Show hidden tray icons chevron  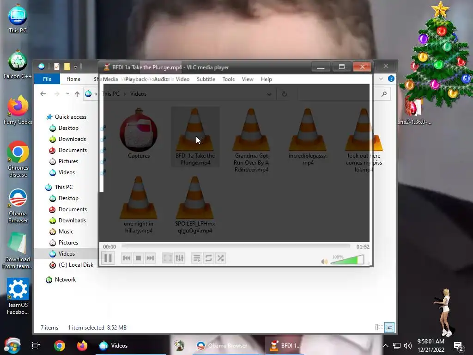click(x=386, y=346)
